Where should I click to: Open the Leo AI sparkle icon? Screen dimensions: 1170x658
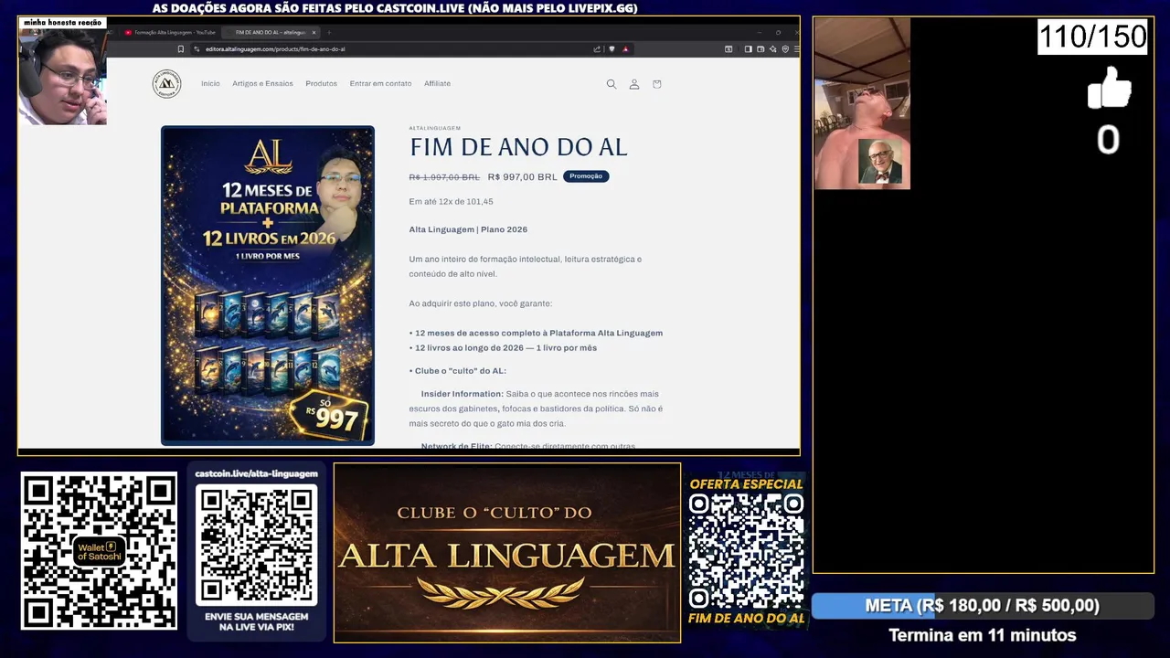pos(773,48)
